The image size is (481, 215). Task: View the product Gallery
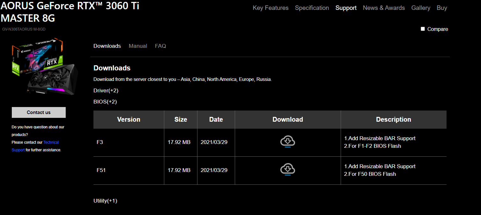coord(421,8)
